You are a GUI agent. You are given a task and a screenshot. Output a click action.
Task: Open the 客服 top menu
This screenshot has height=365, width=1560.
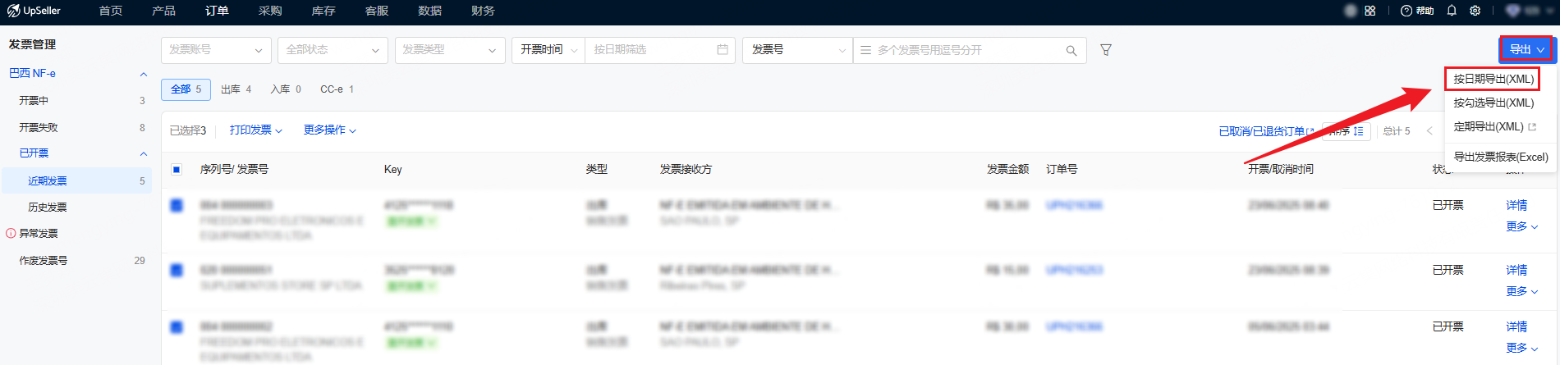tap(377, 11)
